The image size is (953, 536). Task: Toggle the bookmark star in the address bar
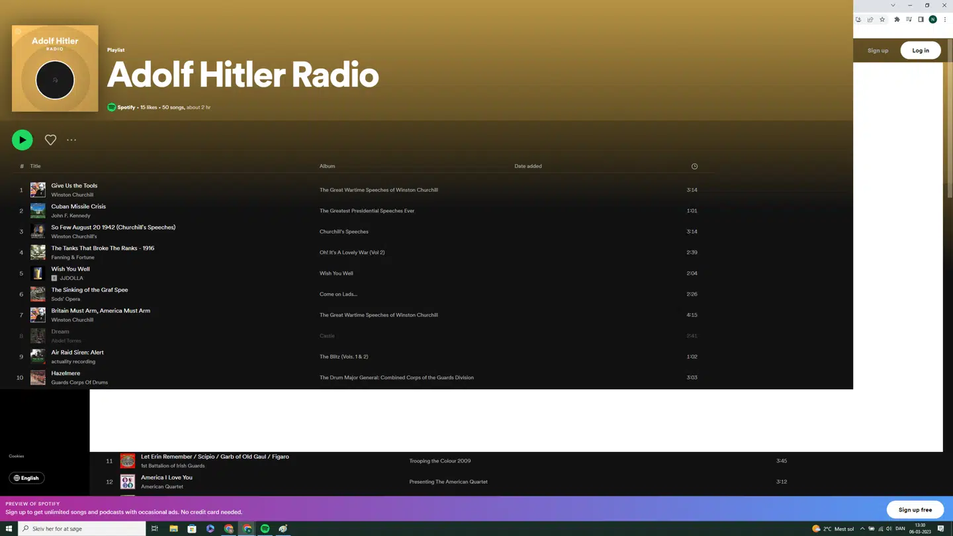[x=882, y=19]
